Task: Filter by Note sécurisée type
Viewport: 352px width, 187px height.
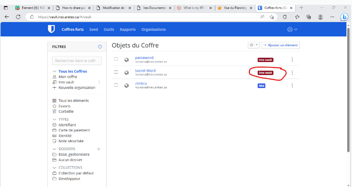Action: (71, 141)
